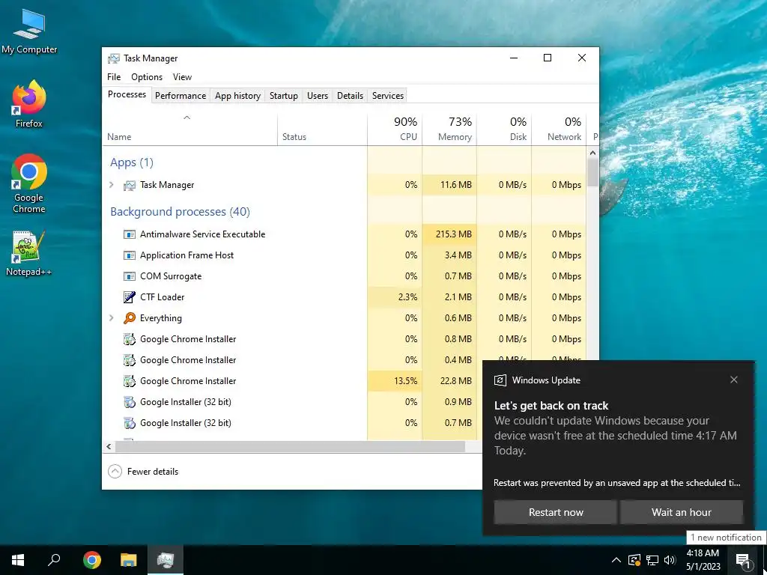Open My Computer desktop icon
The width and height of the screenshot is (767, 575).
[x=29, y=31]
